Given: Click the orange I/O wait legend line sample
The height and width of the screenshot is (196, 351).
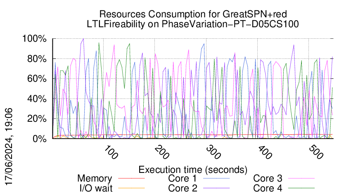Looking at the screenshot, I should [x=131, y=188].
